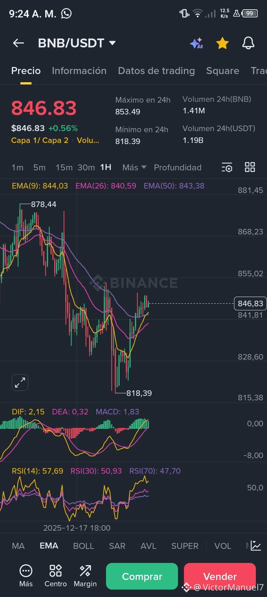
Task: Select the 15m timeframe
Action: point(64,167)
